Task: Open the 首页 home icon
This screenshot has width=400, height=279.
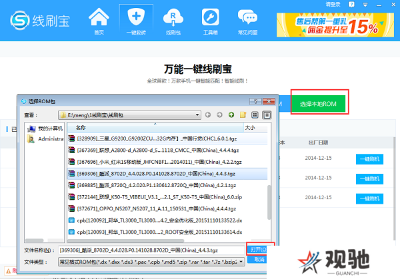Action: point(99,21)
